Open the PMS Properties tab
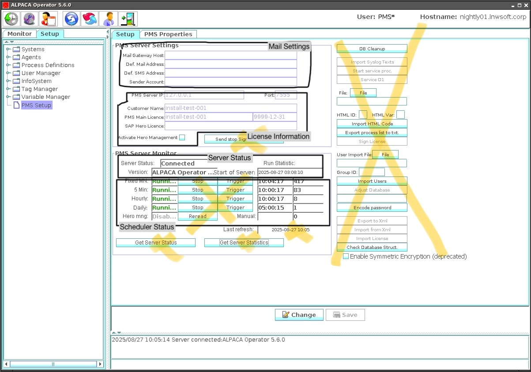Image resolution: width=531 pixels, height=372 pixels. coord(168,34)
